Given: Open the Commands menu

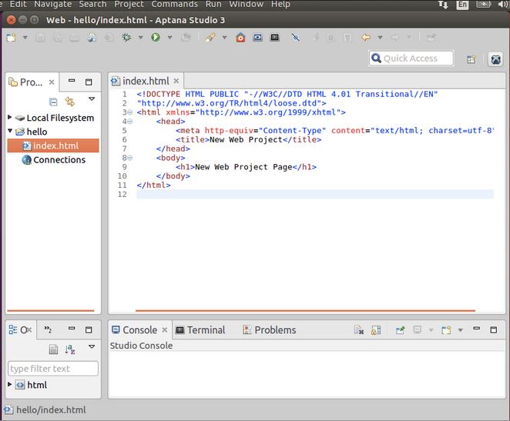Looking at the screenshot, I should (x=174, y=4).
